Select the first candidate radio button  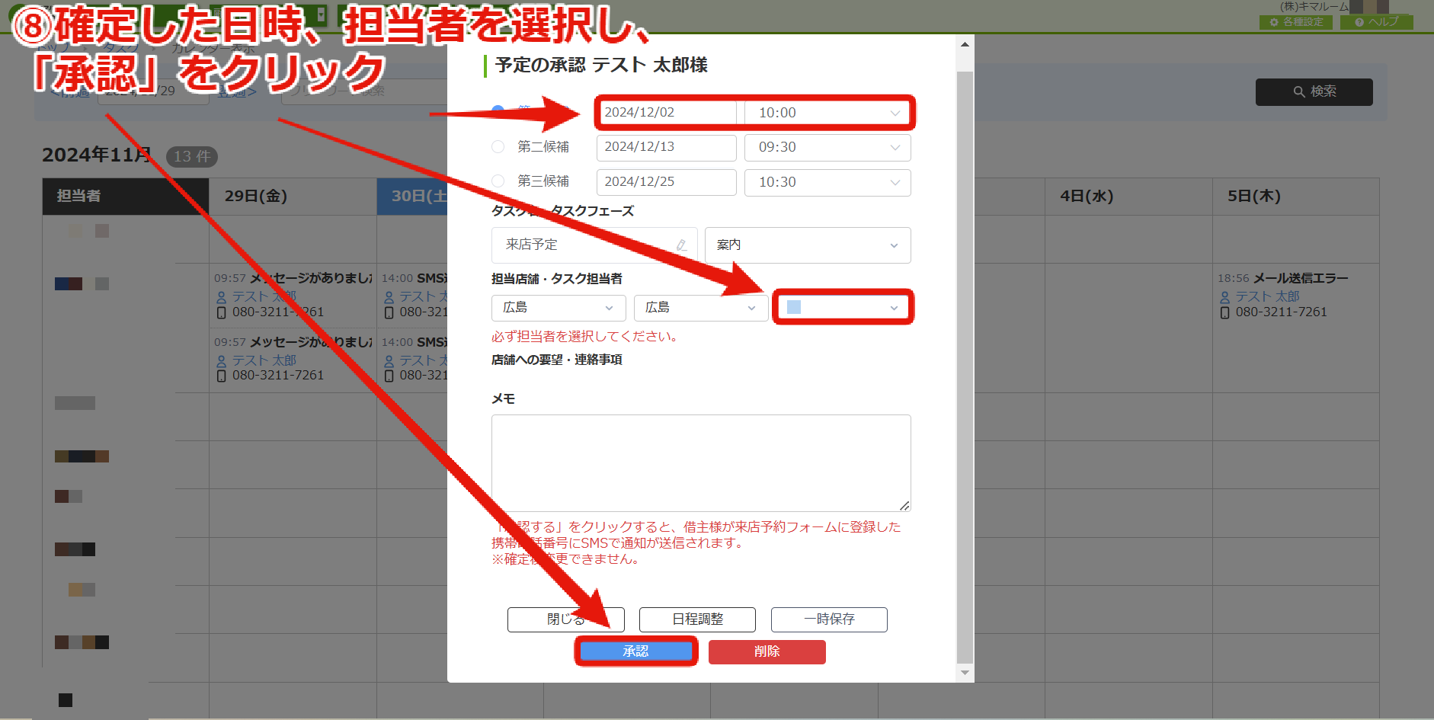pyautogui.click(x=498, y=111)
